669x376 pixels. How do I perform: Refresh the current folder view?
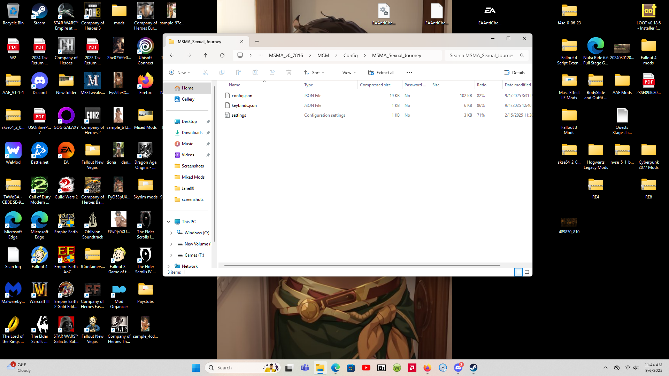(x=222, y=55)
